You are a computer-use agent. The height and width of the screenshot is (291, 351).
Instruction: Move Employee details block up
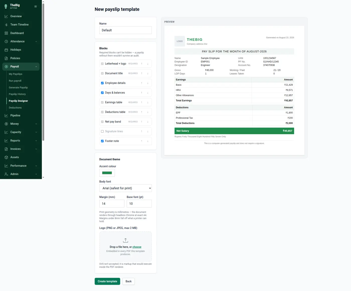(142, 83)
